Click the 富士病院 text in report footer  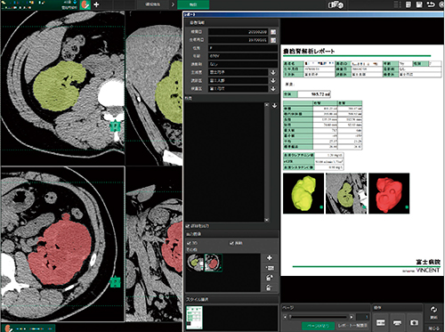pos(428,262)
